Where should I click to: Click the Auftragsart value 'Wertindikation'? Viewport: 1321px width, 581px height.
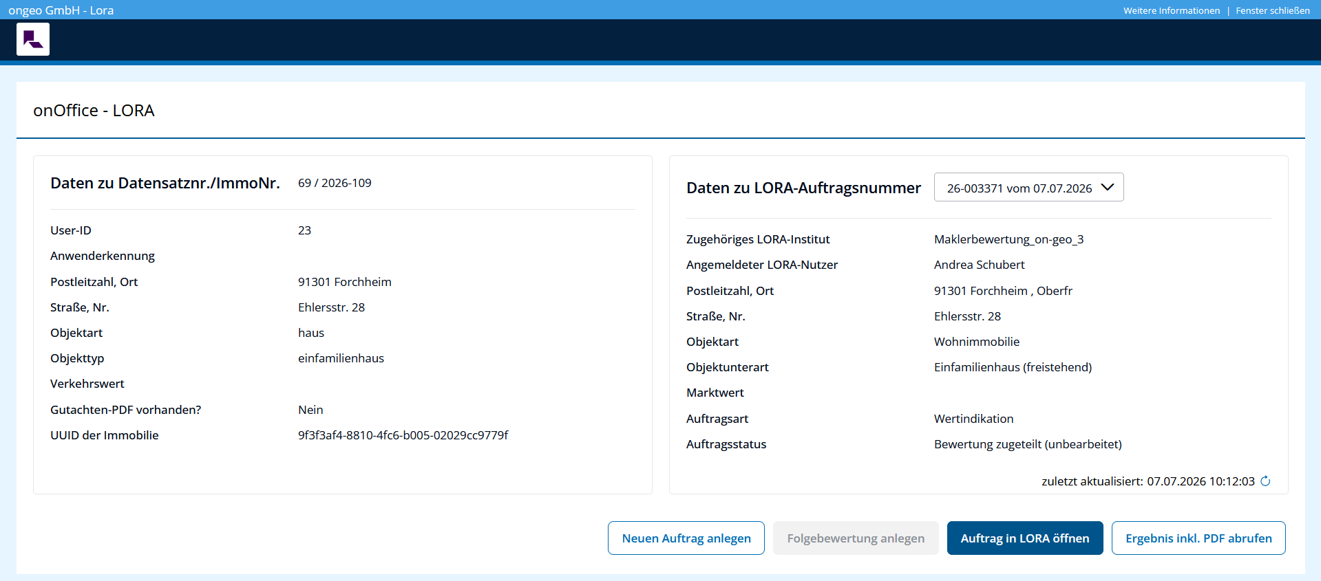(973, 419)
